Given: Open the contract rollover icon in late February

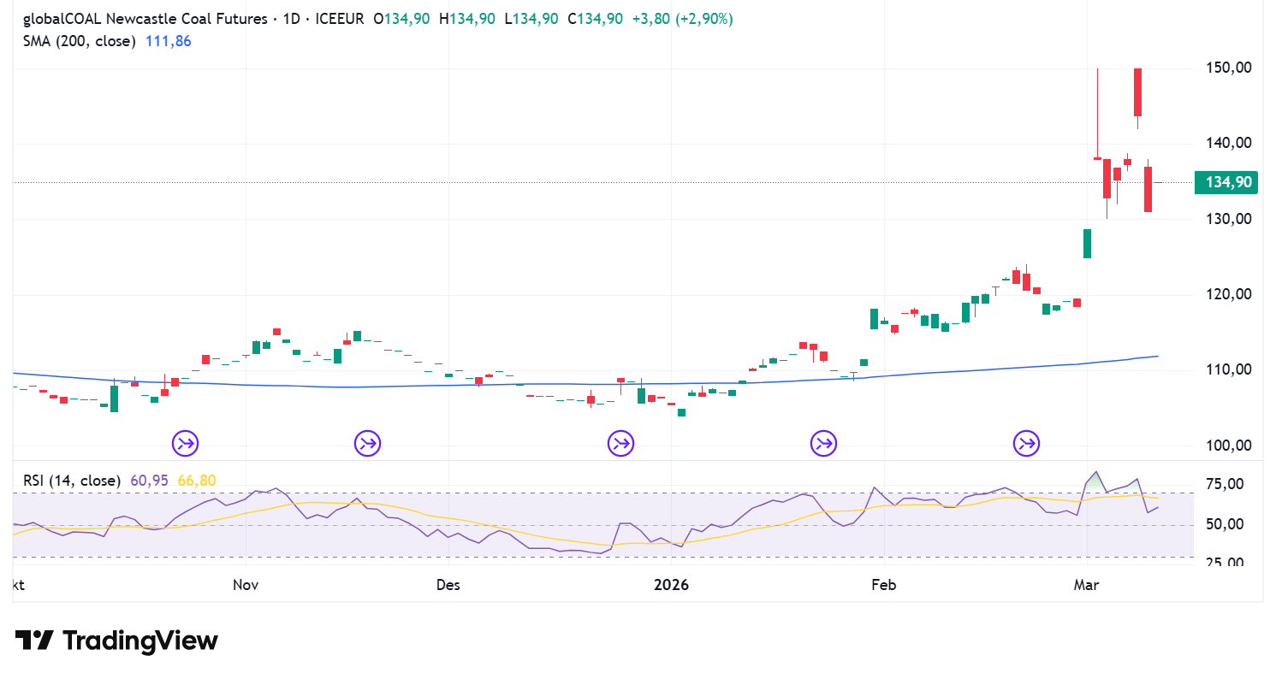Looking at the screenshot, I should click(1026, 443).
